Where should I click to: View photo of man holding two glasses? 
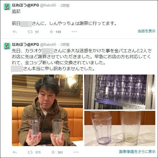[x=47, y=110]
